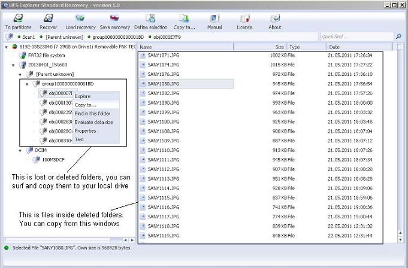Open the Define selection tool
This screenshot has width=408, height=268.
150,19
